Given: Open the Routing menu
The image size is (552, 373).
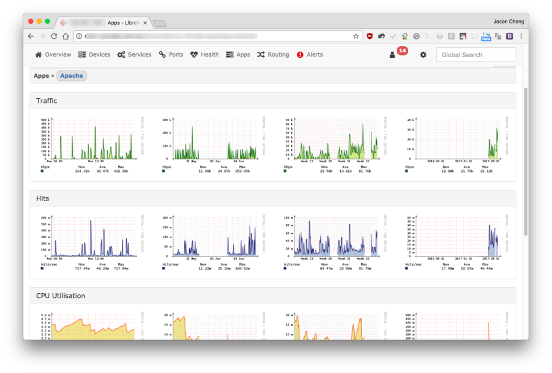Looking at the screenshot, I should 273,54.
